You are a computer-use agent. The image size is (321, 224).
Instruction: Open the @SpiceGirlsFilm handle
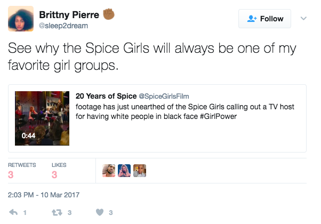point(164,96)
